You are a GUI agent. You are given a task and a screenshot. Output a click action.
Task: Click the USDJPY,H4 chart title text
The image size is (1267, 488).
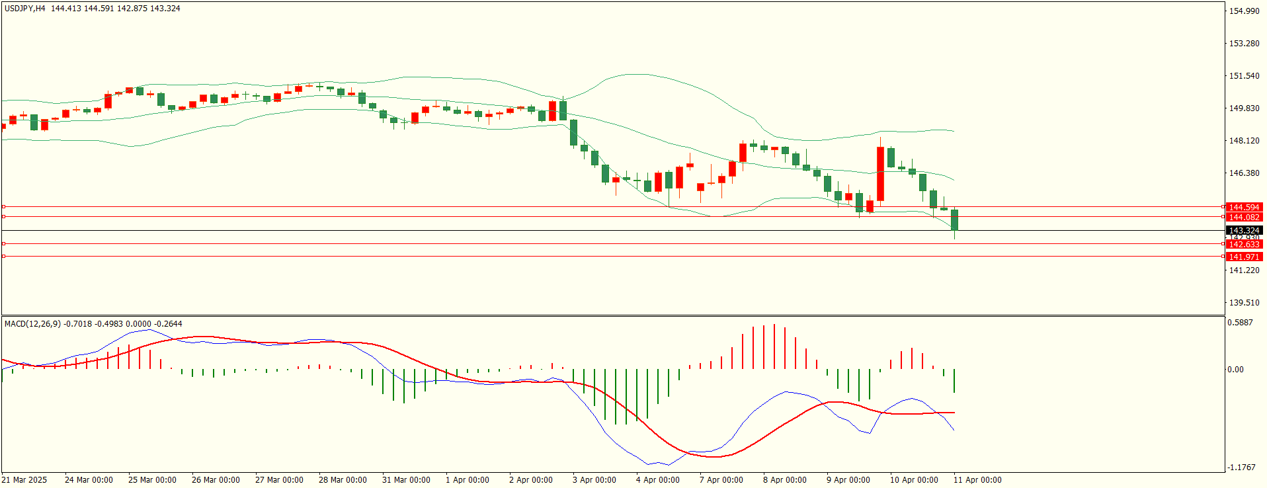click(25, 9)
